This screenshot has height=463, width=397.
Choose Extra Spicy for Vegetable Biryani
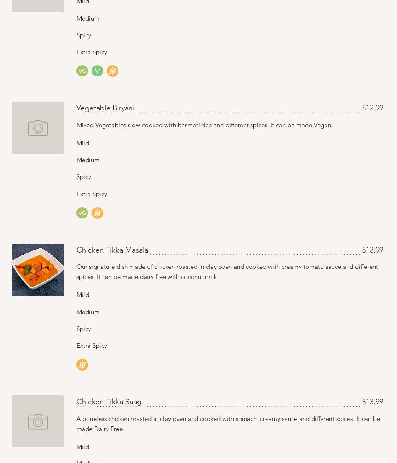click(x=92, y=194)
